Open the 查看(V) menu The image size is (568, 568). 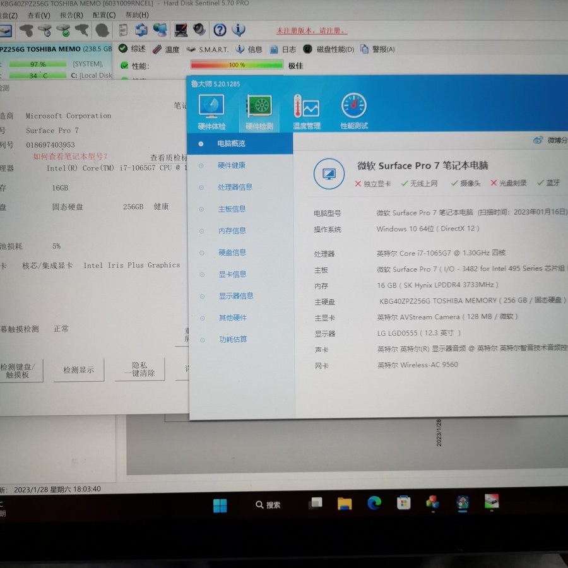38,15
